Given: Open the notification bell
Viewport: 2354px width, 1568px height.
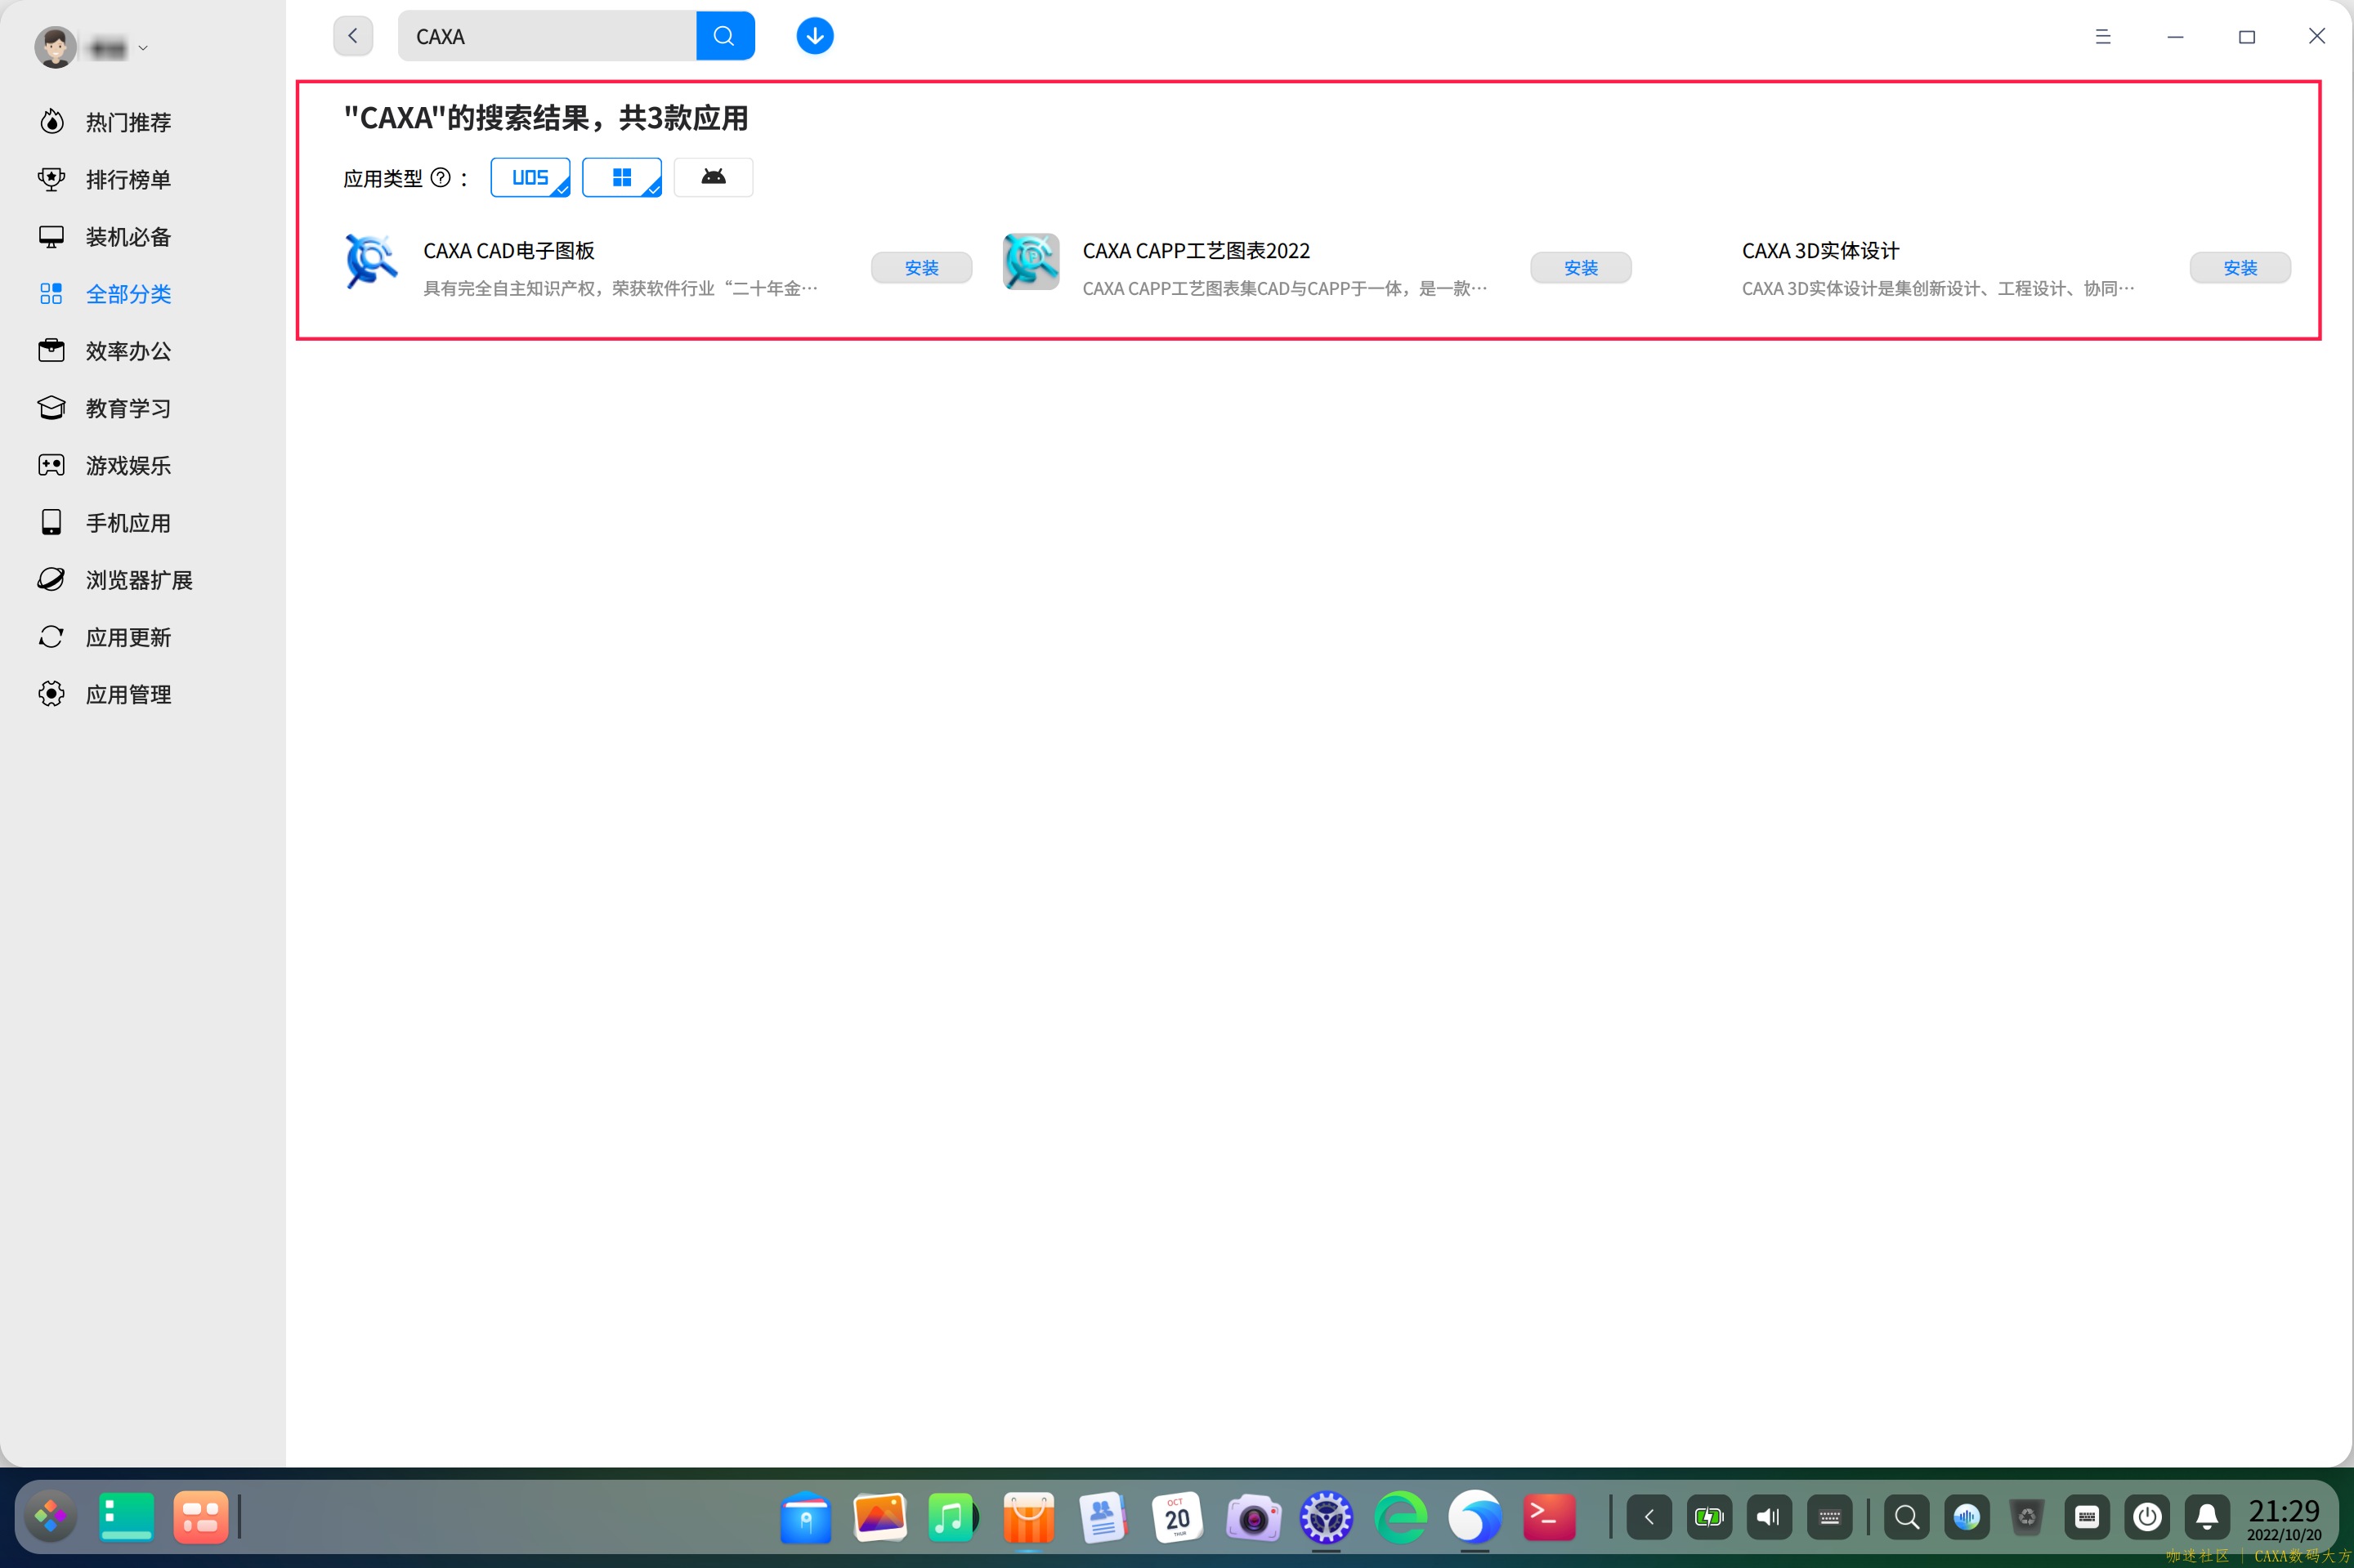Looking at the screenshot, I should (2207, 1518).
